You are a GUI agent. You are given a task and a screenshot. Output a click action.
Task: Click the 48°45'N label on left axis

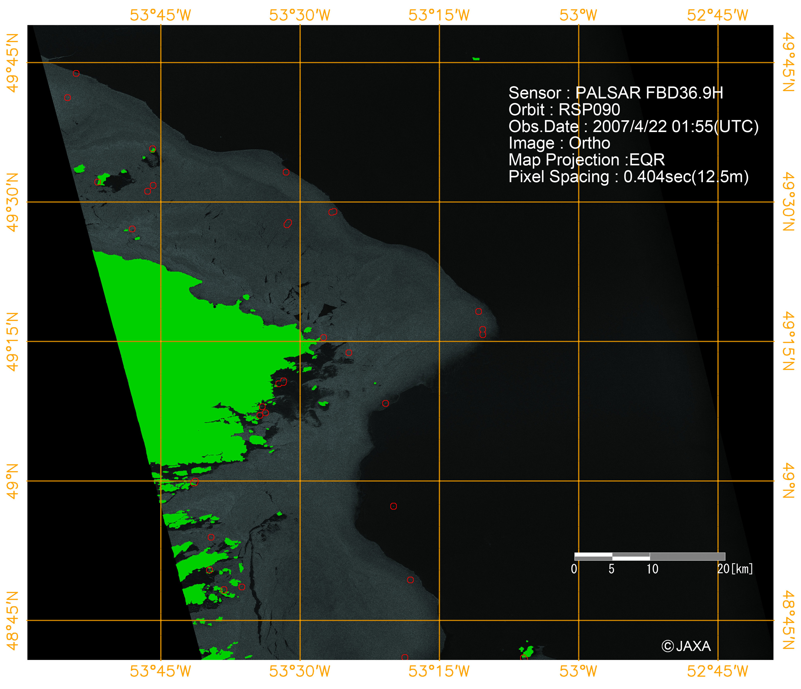coord(12,621)
